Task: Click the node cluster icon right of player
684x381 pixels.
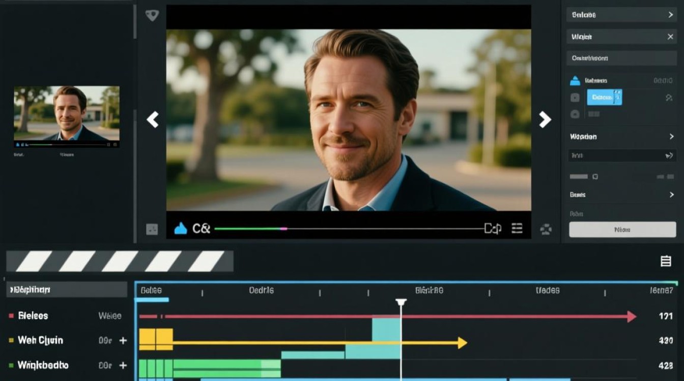Action: tap(546, 229)
